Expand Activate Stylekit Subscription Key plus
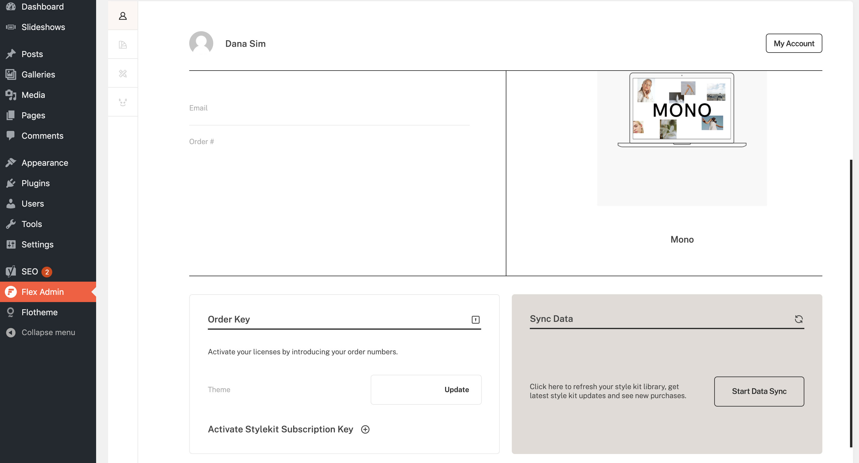 pyautogui.click(x=365, y=429)
